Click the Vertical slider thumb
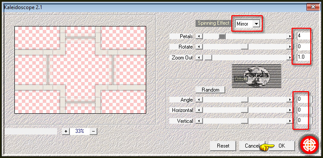Viewport: 323px width, 158px height. (244, 121)
